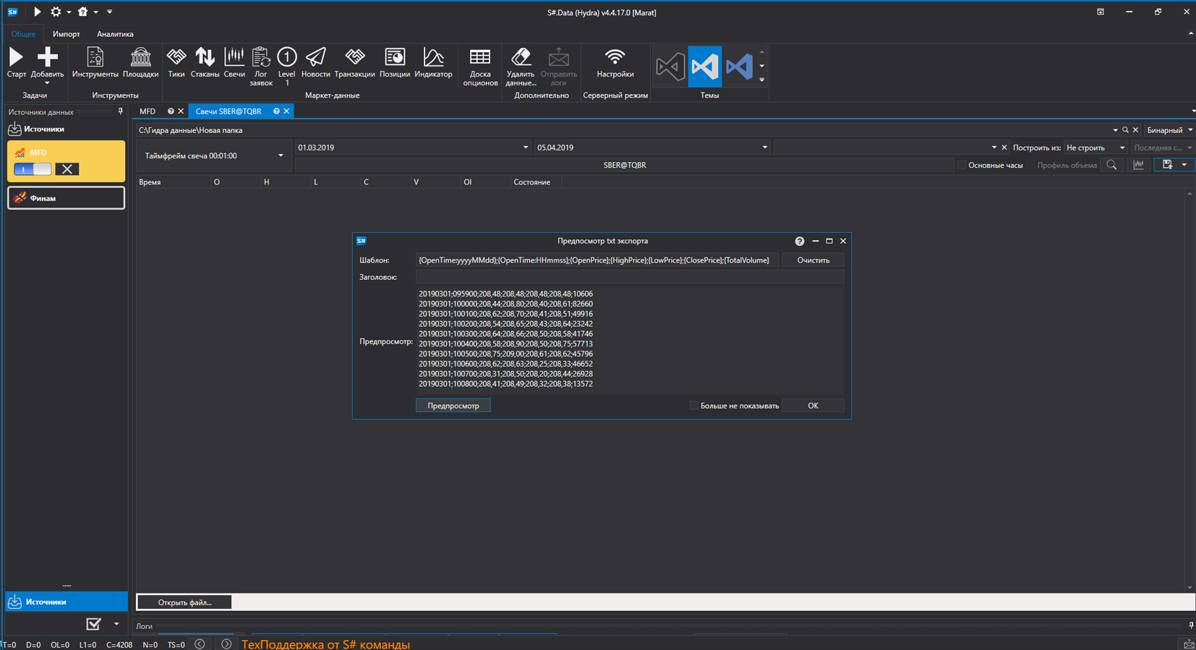
Task: Toggle the MFD source on/off switch
Action: (33, 169)
